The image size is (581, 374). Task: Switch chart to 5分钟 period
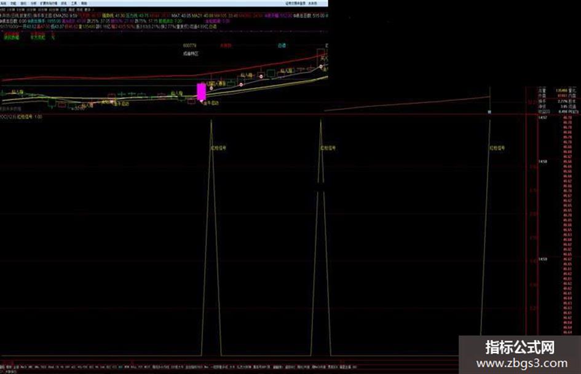[x=21, y=10]
